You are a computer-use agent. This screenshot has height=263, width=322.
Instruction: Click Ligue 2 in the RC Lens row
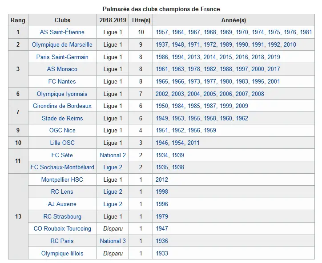pyautogui.click(x=113, y=191)
